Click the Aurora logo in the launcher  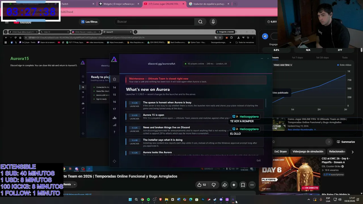tap(114, 59)
